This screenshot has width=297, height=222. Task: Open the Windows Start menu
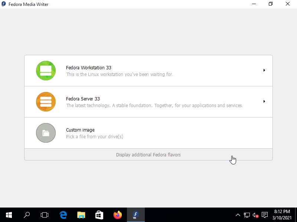[x=9, y=215]
